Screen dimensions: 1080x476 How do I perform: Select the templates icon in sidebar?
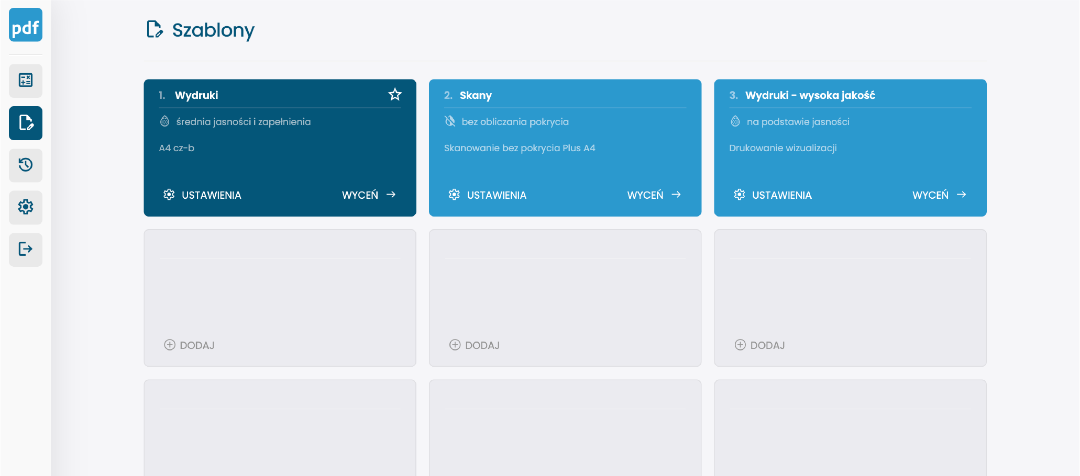point(25,123)
